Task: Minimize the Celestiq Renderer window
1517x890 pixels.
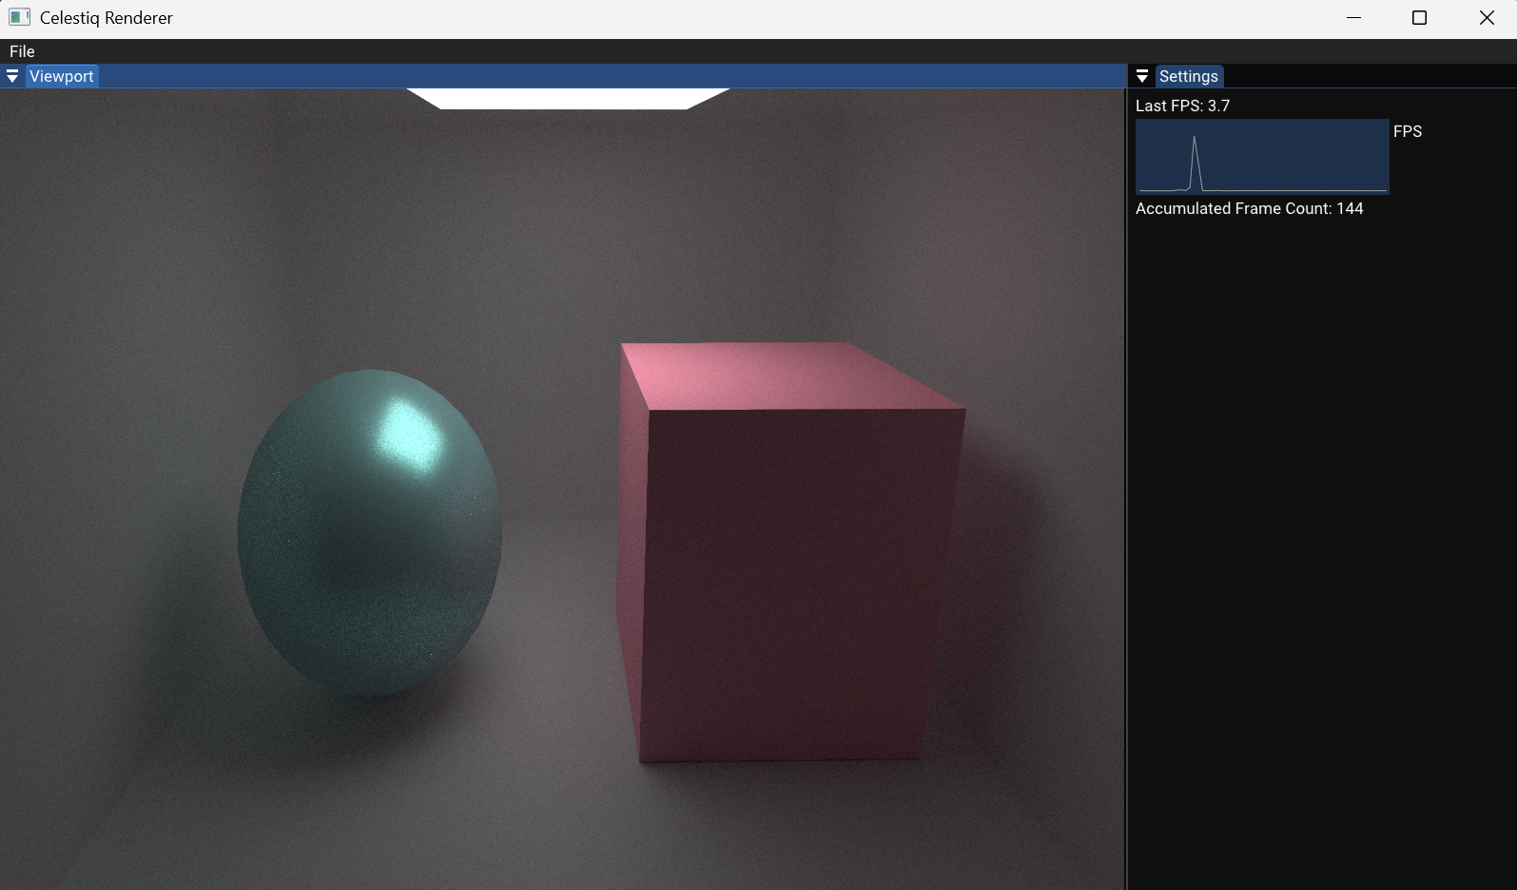Action: pyautogui.click(x=1353, y=17)
